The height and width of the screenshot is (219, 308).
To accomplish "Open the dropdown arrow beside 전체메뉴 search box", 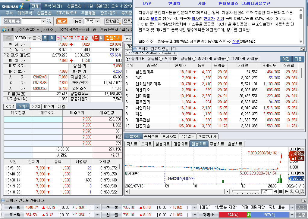I will (x=43, y=21).
